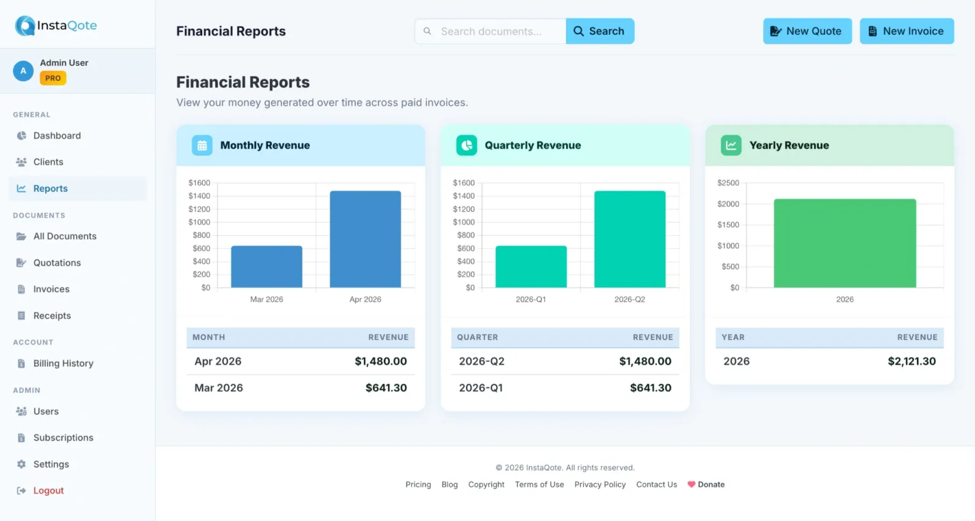Create a New Quote
The width and height of the screenshot is (975, 521).
point(807,31)
